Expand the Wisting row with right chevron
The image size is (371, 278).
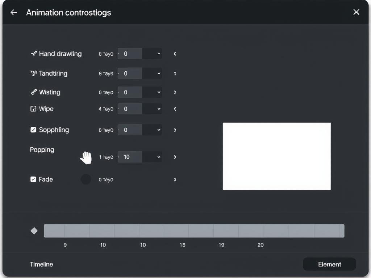[x=175, y=92]
